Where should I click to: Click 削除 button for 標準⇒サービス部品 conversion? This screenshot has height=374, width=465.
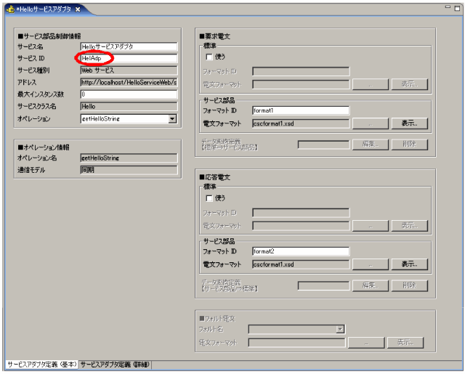point(409,145)
